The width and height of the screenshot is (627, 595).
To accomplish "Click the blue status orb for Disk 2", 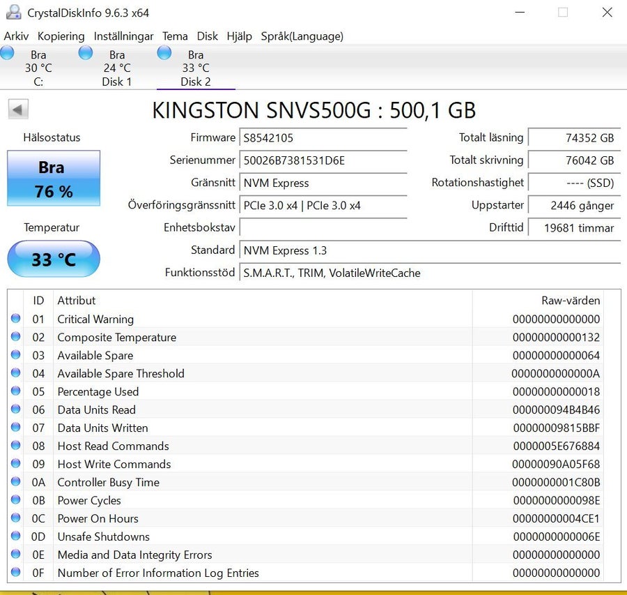I will pyautogui.click(x=164, y=53).
